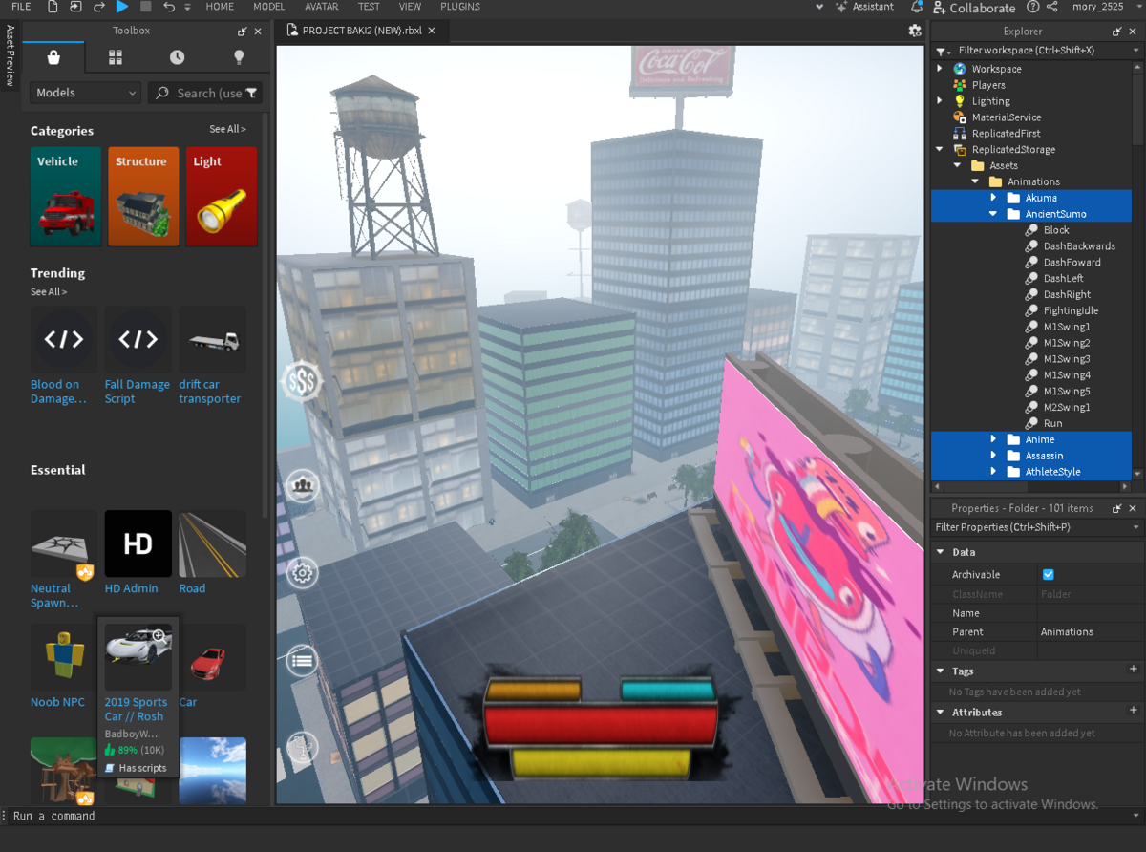
Task: Add a tag using the Tags plus
Action: 1134,671
